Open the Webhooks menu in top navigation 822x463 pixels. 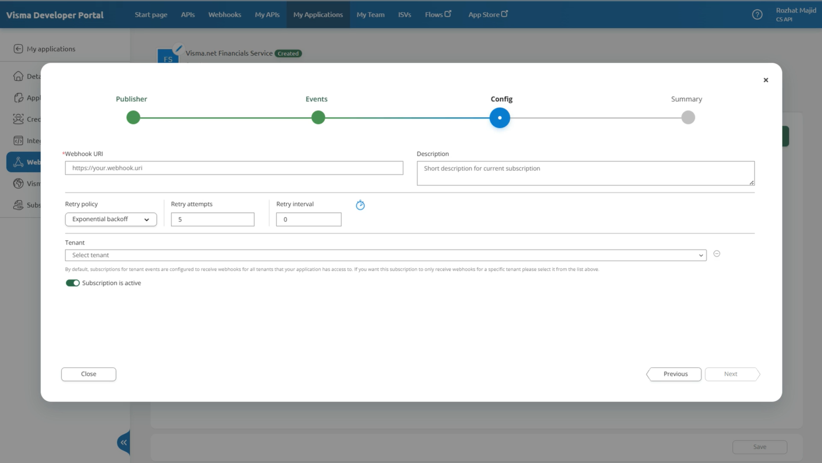224,14
